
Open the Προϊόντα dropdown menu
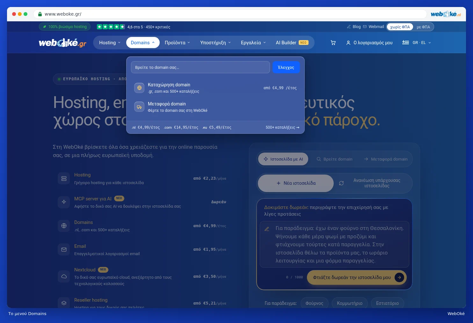pyautogui.click(x=177, y=43)
